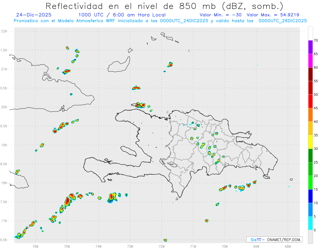This screenshot has width=323, height=250.
Task: Click the "18N" latitude label
Action: 5,183
